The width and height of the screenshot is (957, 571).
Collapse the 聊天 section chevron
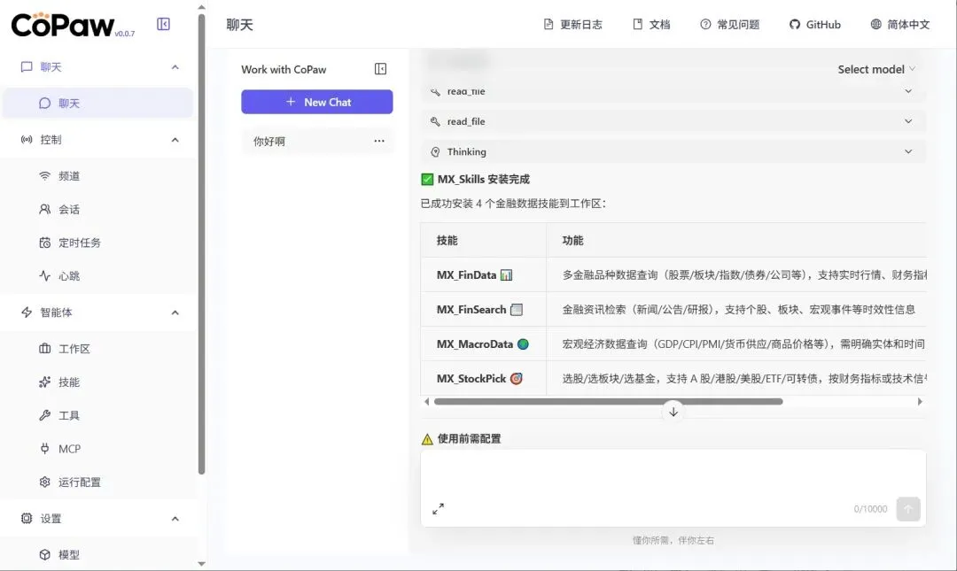175,67
